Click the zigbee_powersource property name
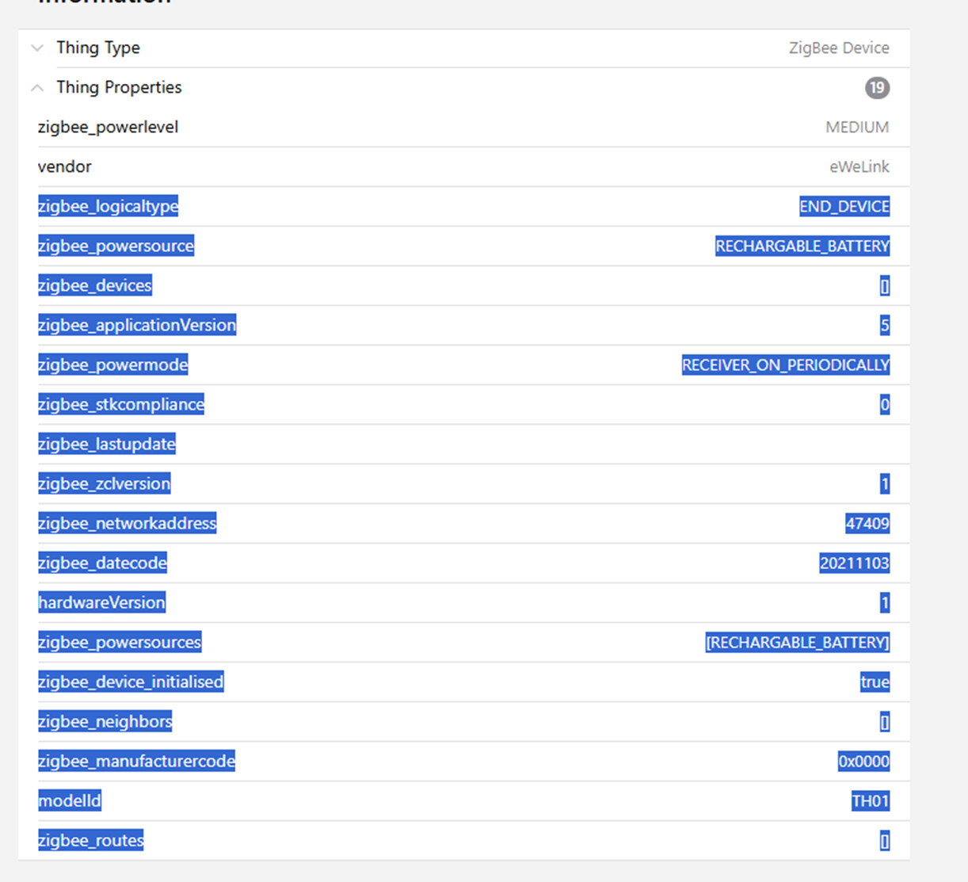The image size is (968, 882). pyautogui.click(x=116, y=246)
